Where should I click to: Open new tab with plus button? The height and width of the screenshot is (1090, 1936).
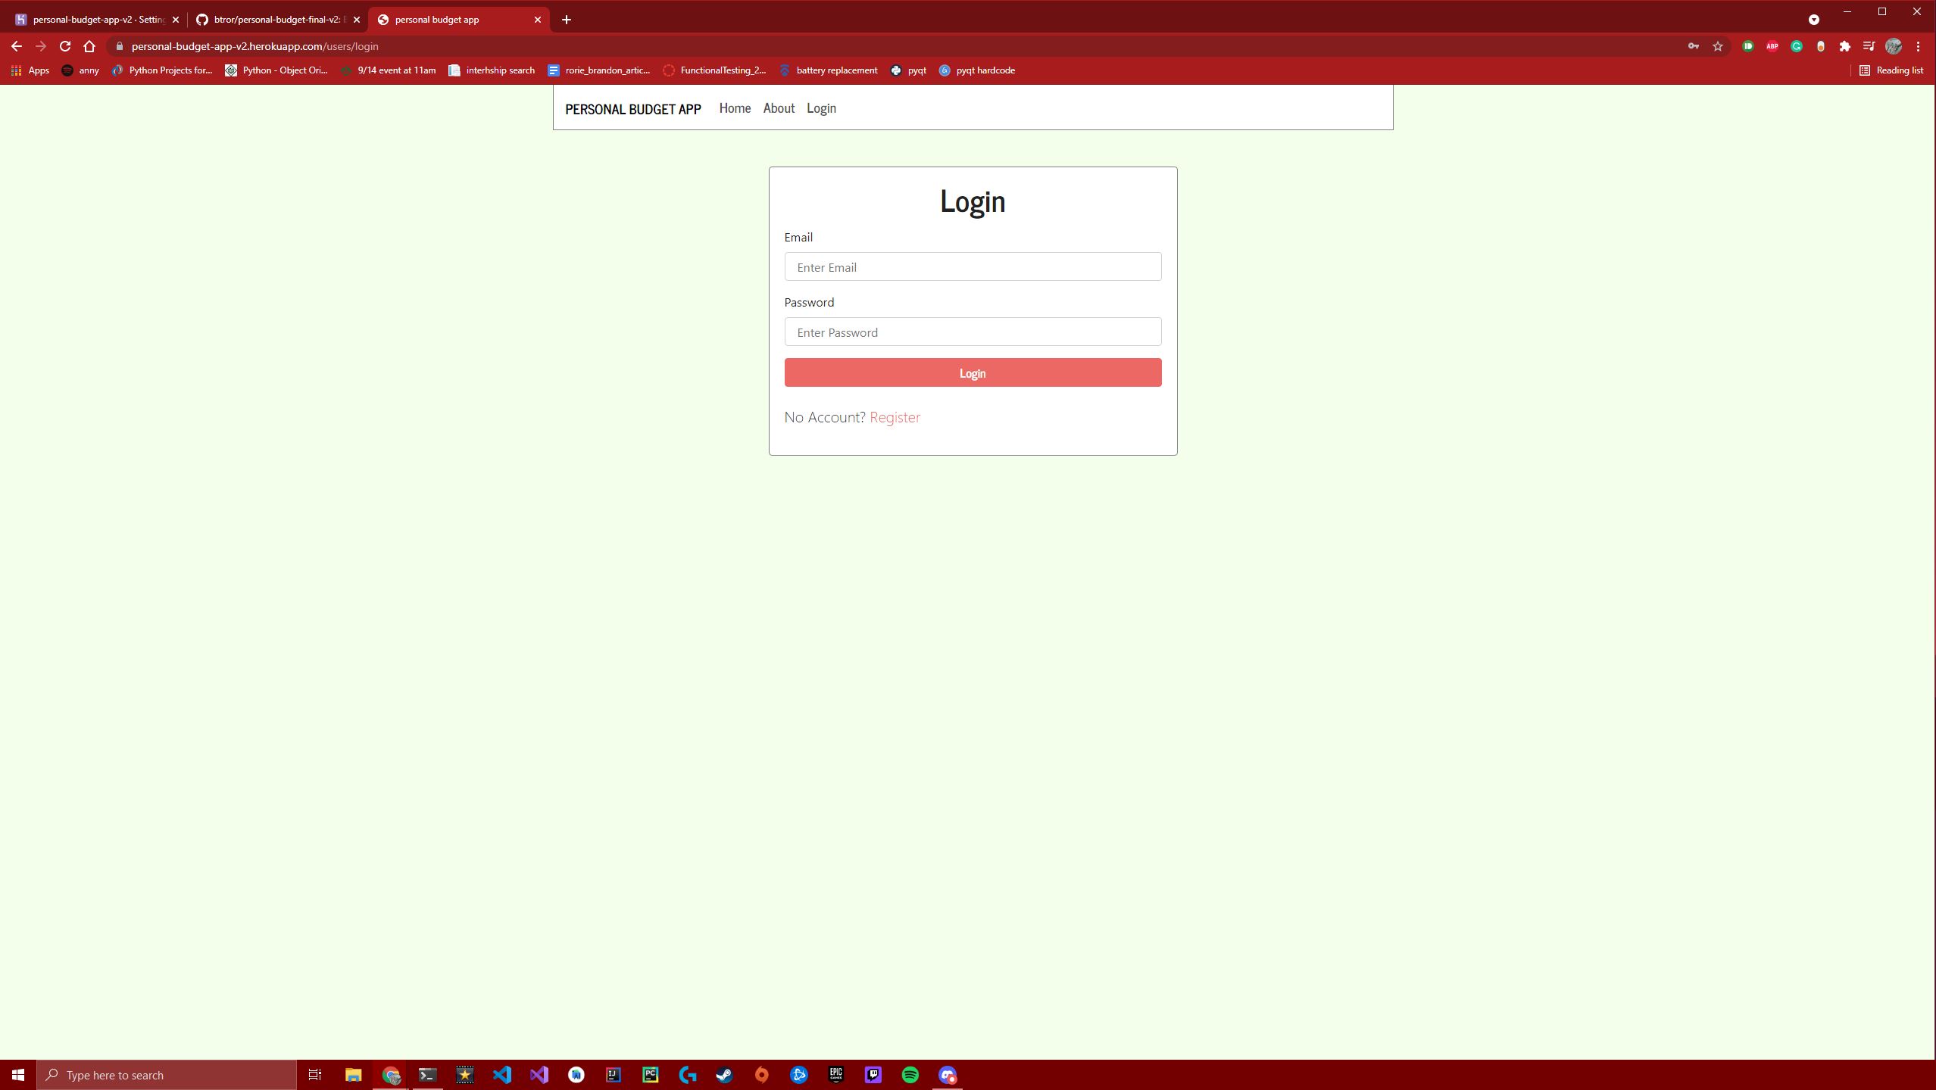click(567, 20)
